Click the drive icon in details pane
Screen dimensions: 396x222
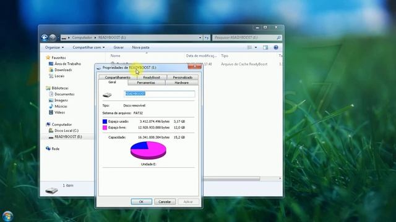[x=51, y=191]
